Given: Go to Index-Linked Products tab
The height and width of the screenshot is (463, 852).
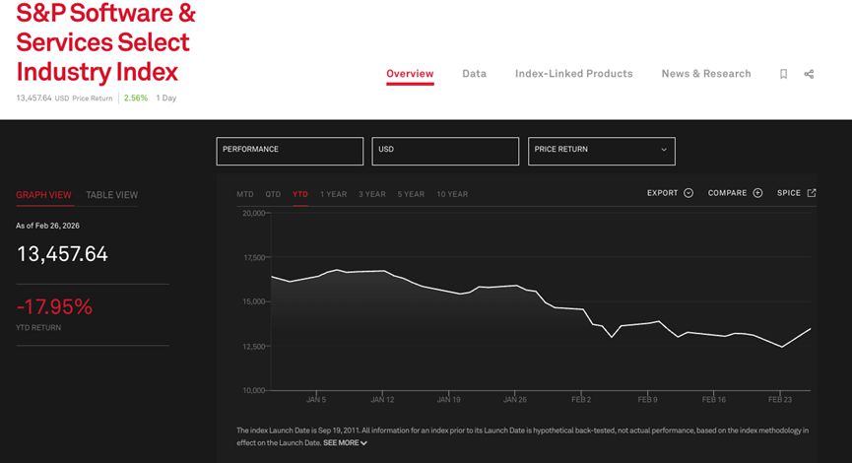Looking at the screenshot, I should [573, 74].
